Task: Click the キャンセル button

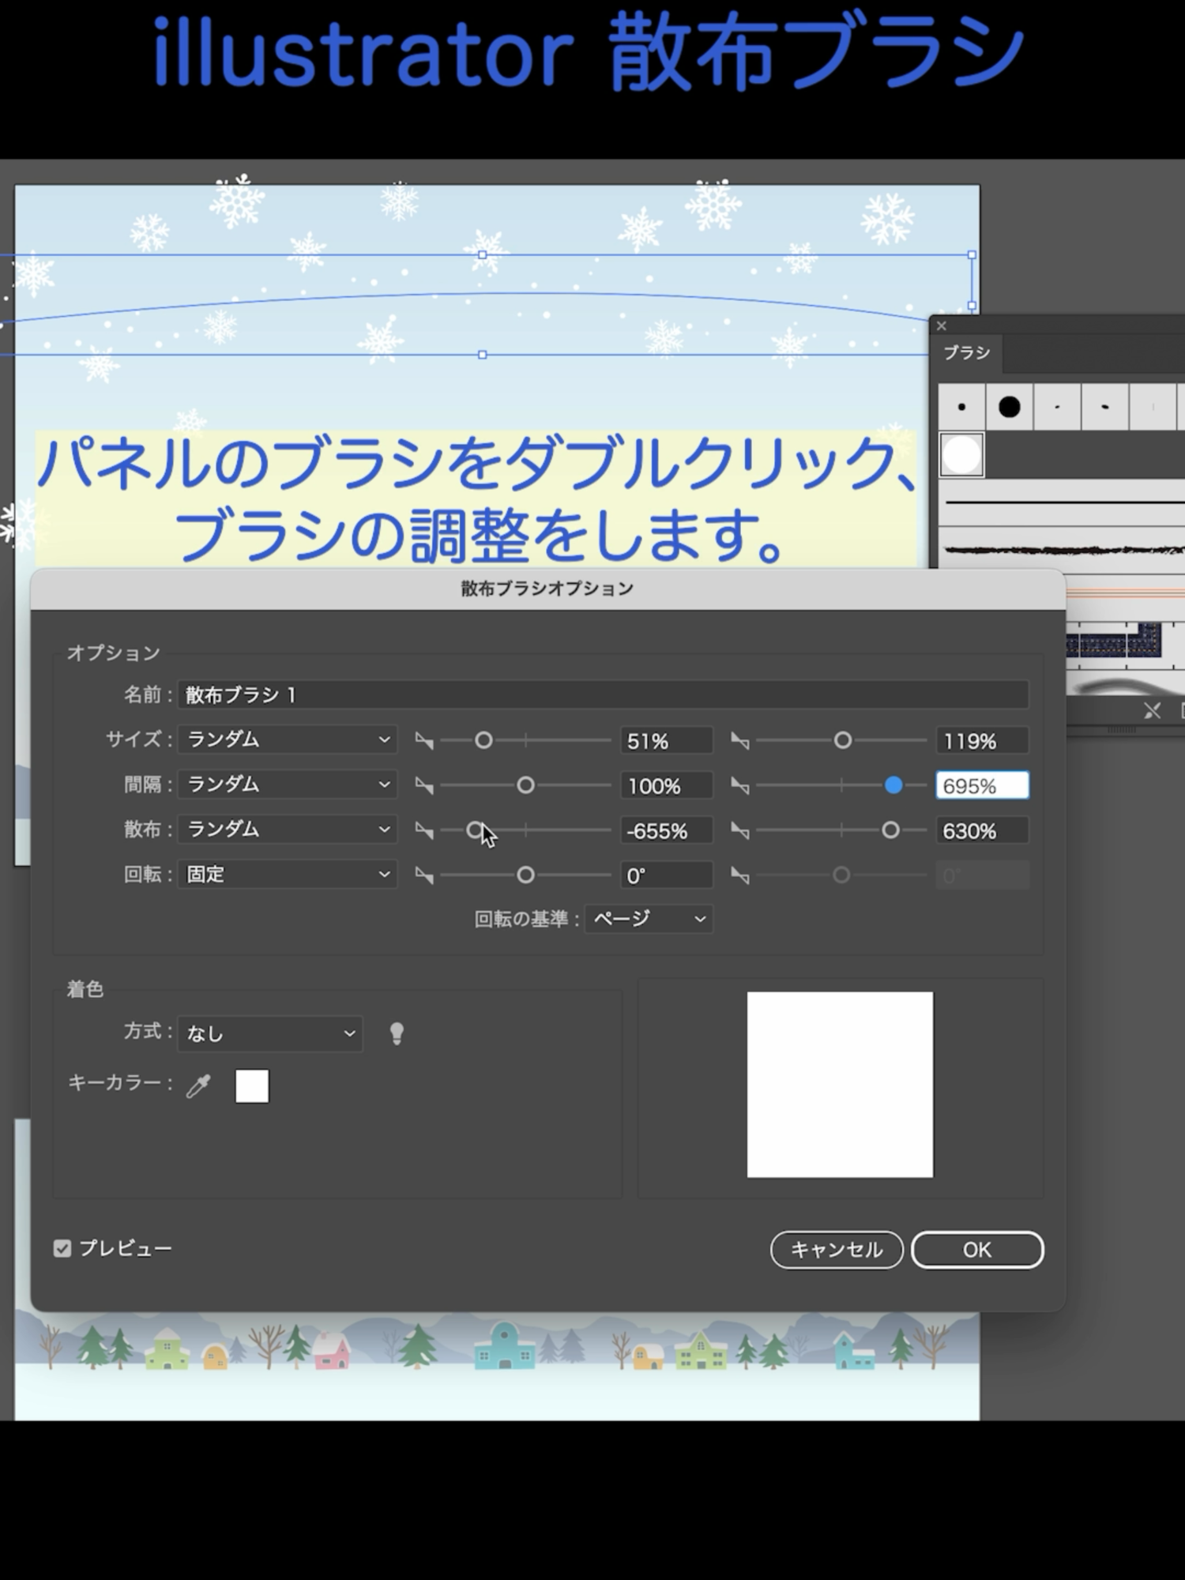Action: click(x=837, y=1250)
